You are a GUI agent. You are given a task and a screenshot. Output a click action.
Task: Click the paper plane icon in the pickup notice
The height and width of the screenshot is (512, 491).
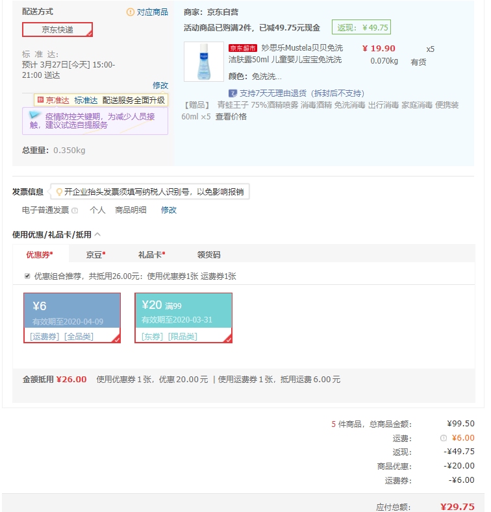pos(34,115)
